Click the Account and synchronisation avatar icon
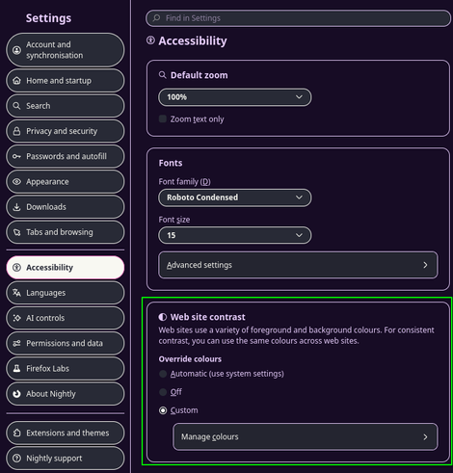Viewport: 453px width, 473px height. coord(16,50)
